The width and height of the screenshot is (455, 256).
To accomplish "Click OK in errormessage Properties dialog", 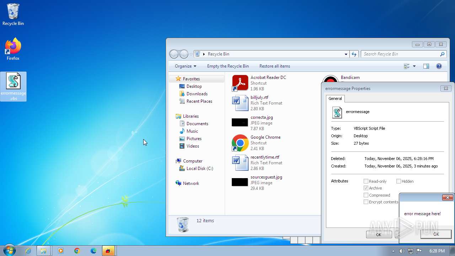I will coord(379,234).
